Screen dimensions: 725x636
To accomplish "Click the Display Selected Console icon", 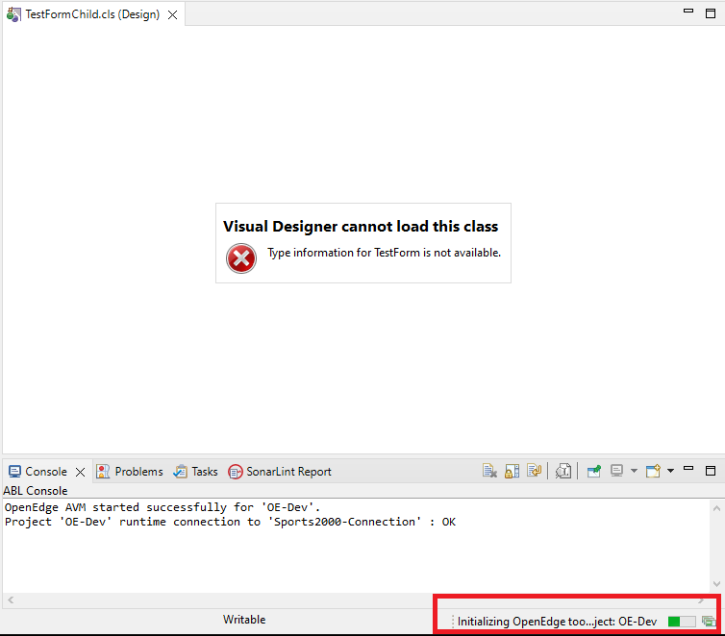I will [x=616, y=471].
